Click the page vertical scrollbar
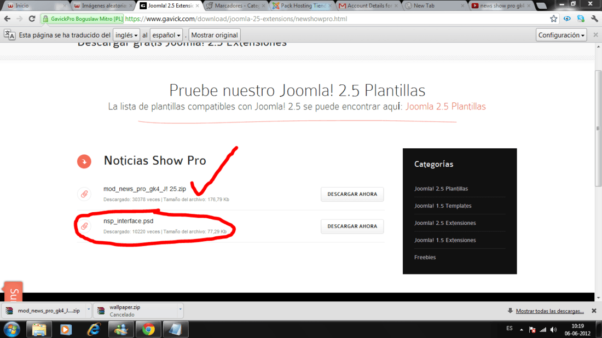 (x=598, y=129)
